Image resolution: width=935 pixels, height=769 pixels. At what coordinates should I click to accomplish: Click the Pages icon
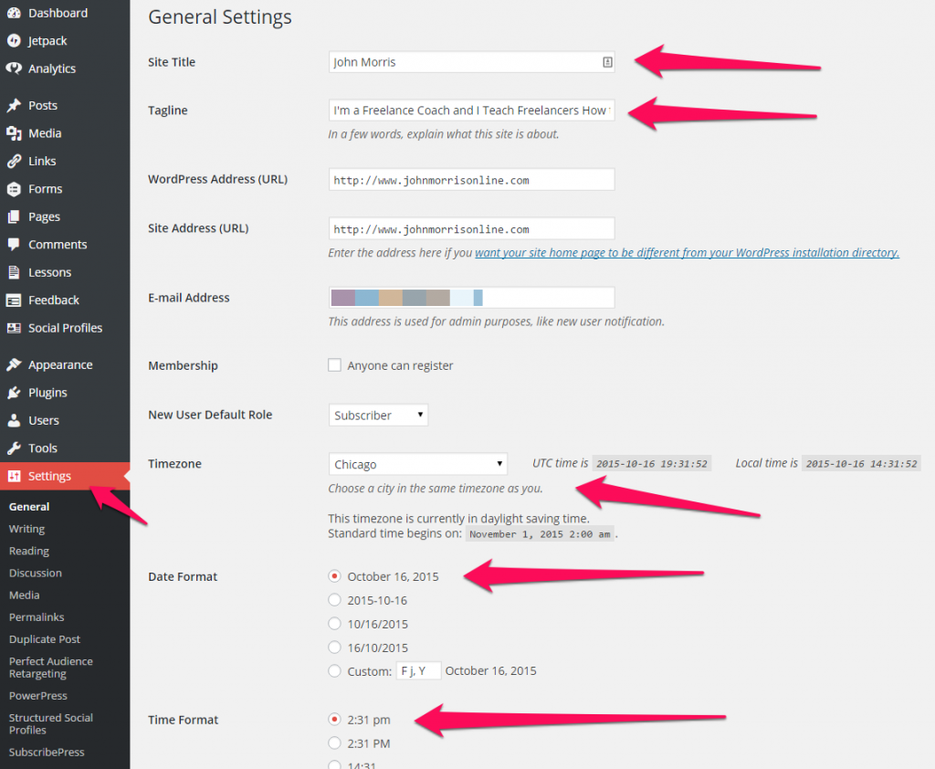(14, 216)
